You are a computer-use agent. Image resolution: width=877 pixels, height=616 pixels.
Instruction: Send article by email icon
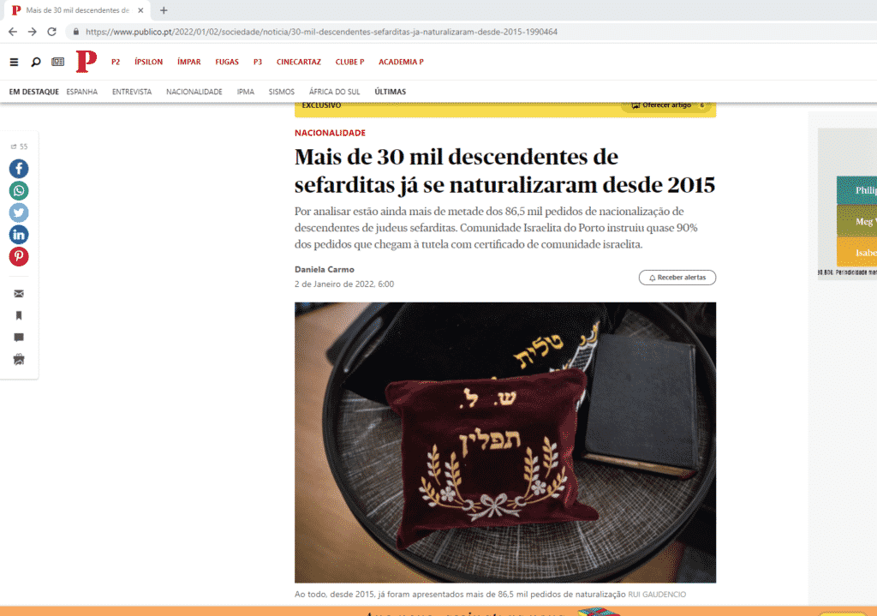click(x=19, y=294)
